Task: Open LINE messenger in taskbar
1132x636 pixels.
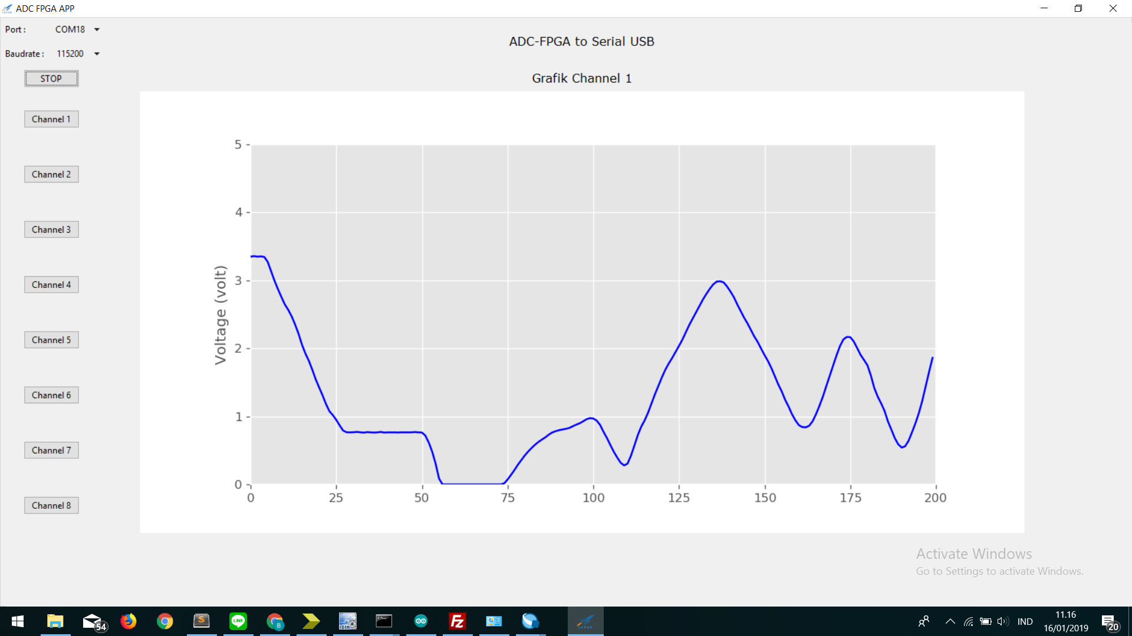Action: tap(238, 621)
